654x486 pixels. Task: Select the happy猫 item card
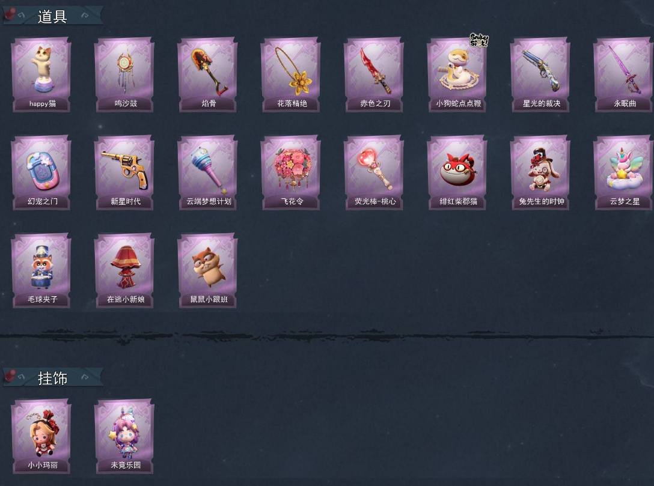point(41,74)
